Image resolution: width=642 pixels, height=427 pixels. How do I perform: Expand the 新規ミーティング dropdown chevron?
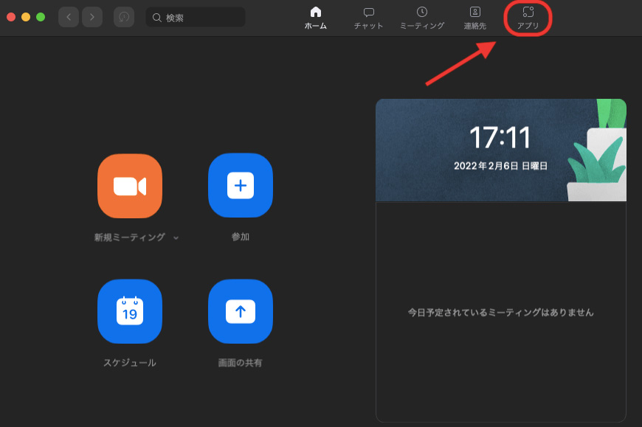tap(176, 238)
